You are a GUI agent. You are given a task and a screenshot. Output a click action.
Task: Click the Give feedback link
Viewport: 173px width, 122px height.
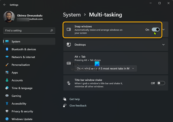(x=78, y=106)
